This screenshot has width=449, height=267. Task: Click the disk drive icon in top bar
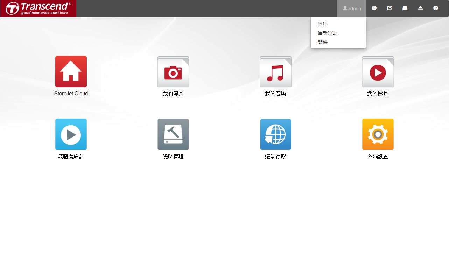(x=405, y=8)
